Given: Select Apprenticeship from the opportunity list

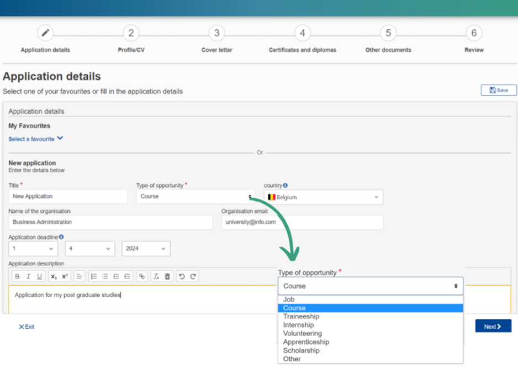Looking at the screenshot, I should 371,342.
